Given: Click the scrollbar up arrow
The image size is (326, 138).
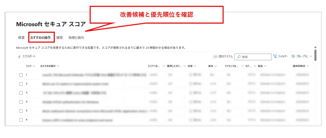Looking at the screenshot, I should point(315,47).
